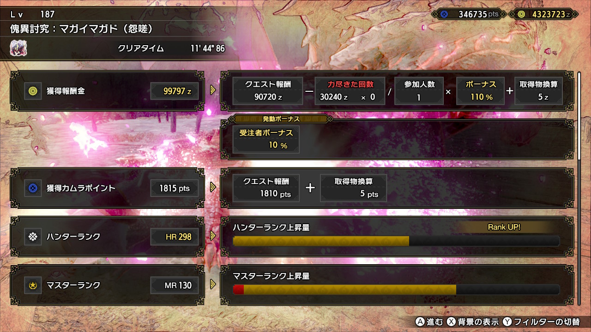
Task: Click the Hunter Rank emblem icon
Action: coord(33,237)
